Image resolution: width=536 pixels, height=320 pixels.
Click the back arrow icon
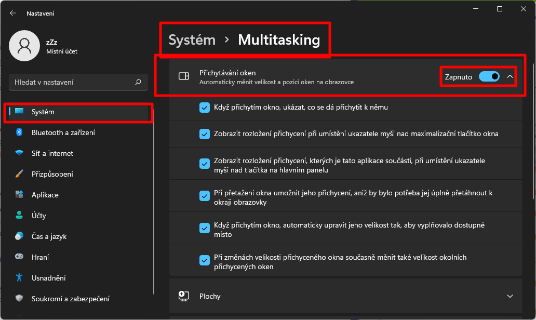pos(13,14)
